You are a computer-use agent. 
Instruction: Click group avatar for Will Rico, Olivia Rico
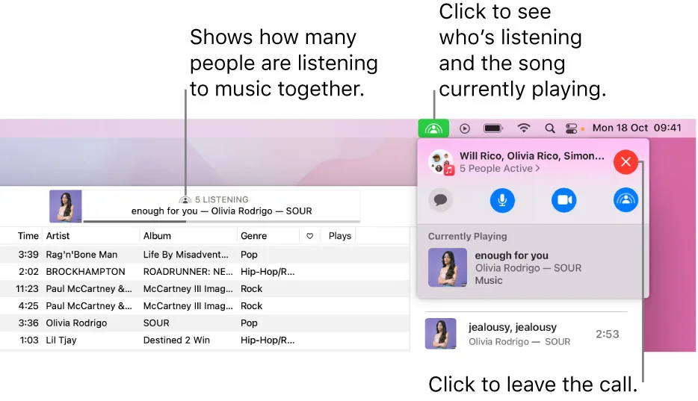click(x=441, y=162)
